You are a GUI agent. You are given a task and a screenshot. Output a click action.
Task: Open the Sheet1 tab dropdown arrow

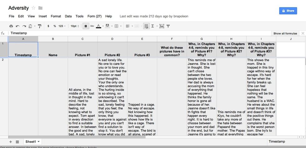pos(38,141)
